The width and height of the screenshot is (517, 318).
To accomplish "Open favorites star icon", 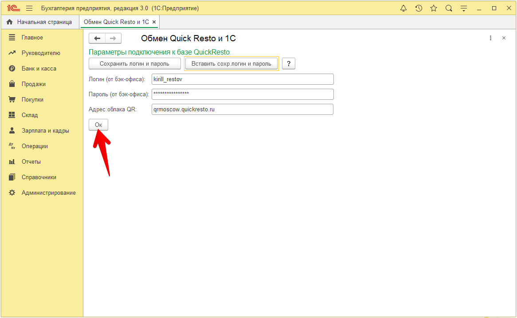I will [434, 8].
